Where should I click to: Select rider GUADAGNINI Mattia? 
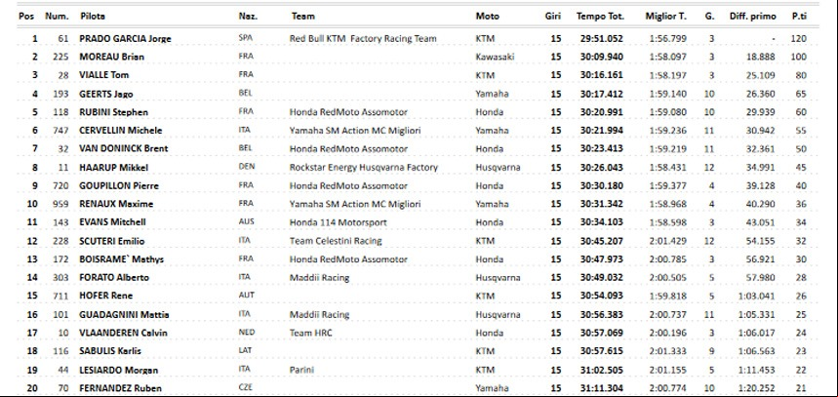tap(121, 315)
